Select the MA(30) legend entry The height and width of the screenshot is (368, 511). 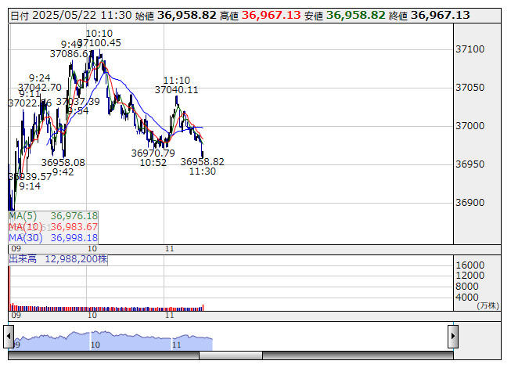point(53,238)
